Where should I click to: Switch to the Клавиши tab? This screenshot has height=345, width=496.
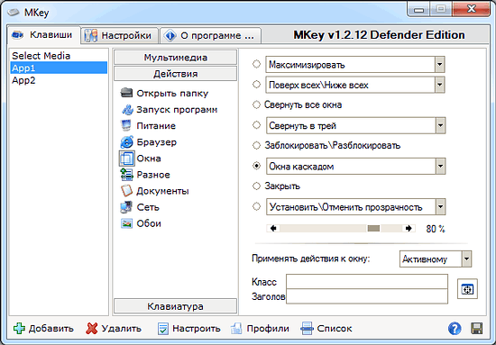43,35
